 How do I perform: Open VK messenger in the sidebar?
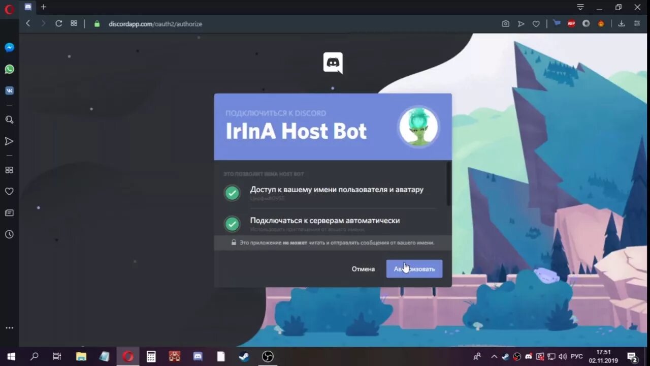click(9, 90)
